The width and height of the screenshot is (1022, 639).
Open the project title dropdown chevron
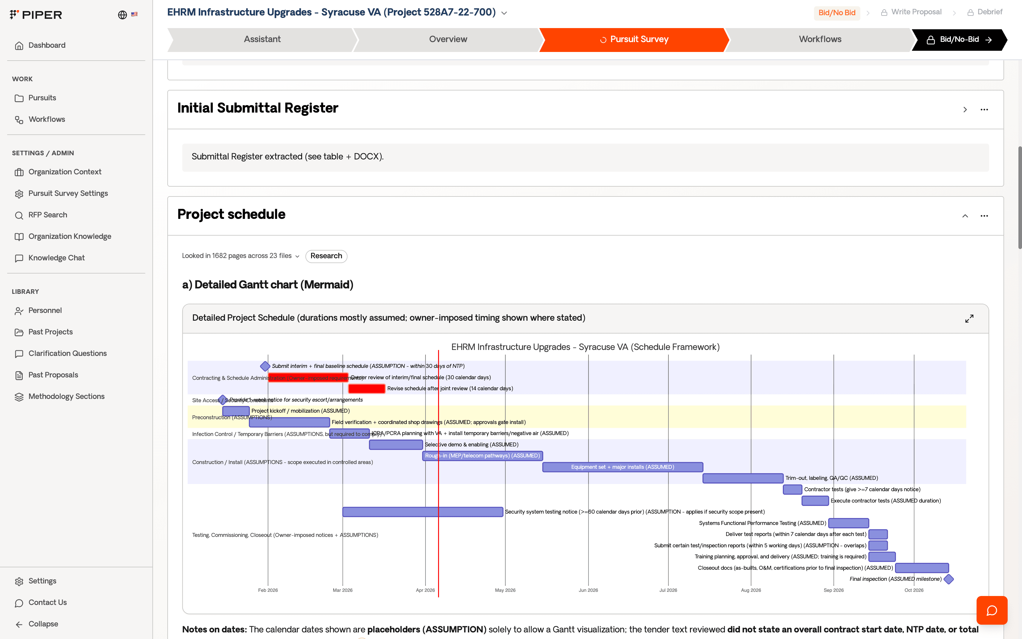coord(504,13)
